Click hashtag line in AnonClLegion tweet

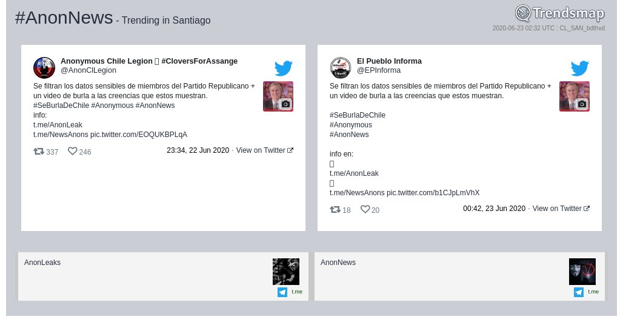coord(104,106)
